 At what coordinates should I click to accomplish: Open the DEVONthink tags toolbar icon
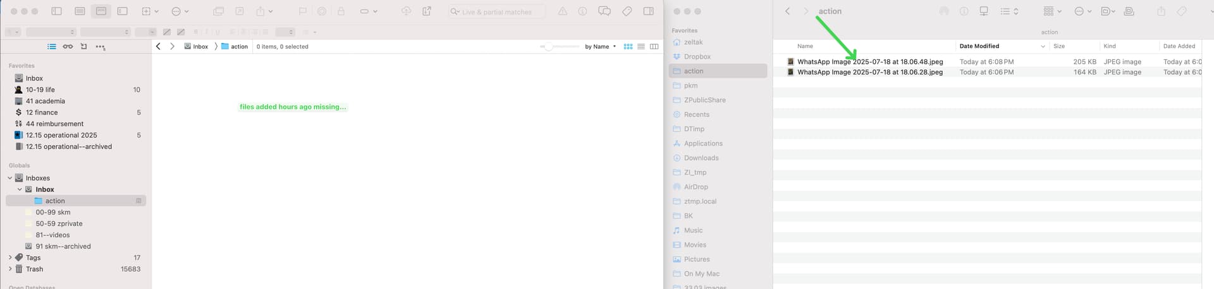tap(627, 11)
